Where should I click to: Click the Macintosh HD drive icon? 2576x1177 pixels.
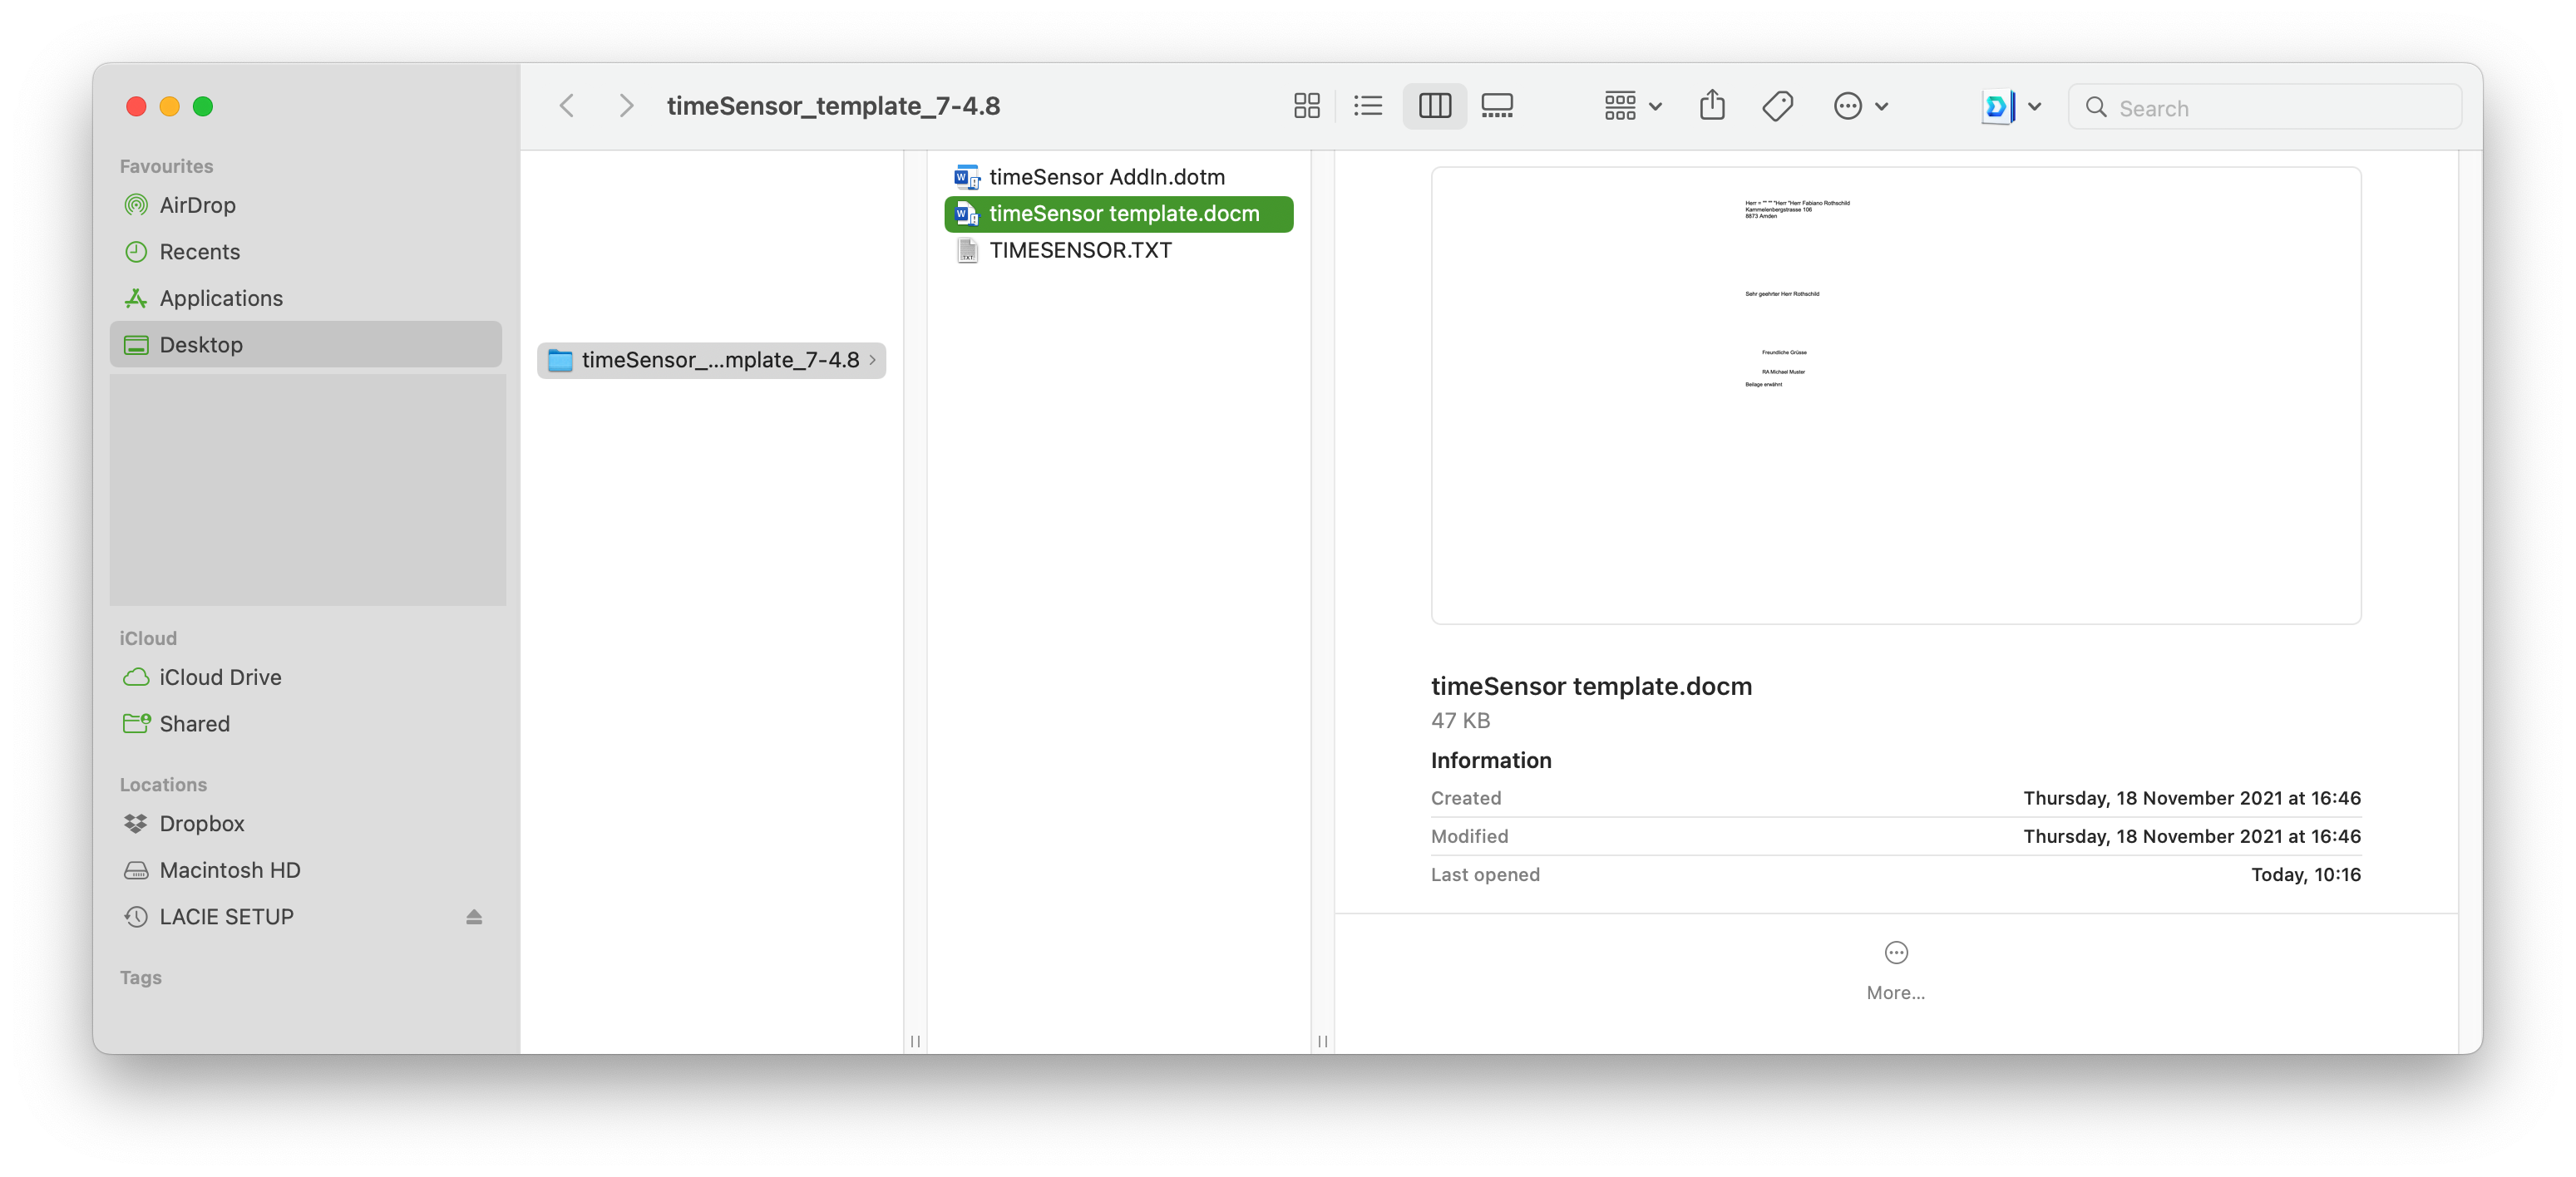136,870
